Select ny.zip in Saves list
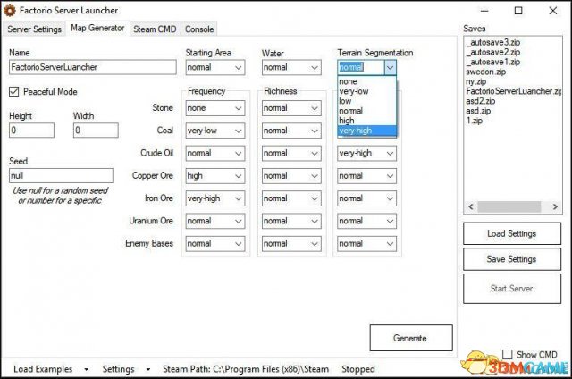Viewport: 572px width, 379px height. pyautogui.click(x=476, y=81)
